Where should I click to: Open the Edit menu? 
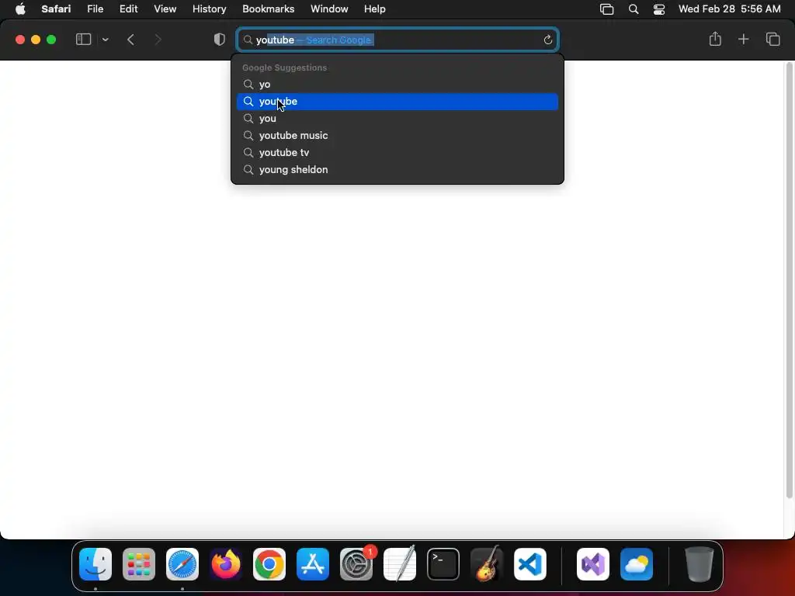[128, 9]
